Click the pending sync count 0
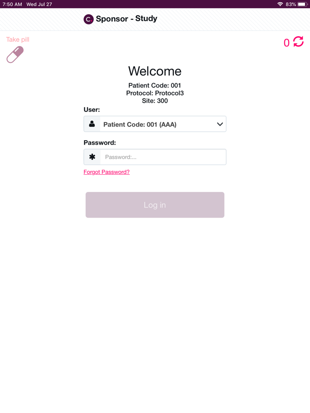Image resolution: width=310 pixels, height=413 pixels. 287,42
